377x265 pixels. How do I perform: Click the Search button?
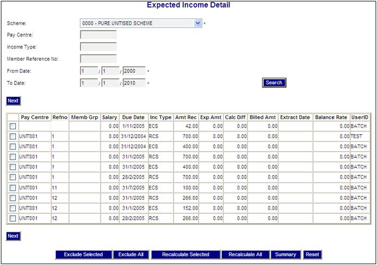(x=274, y=83)
